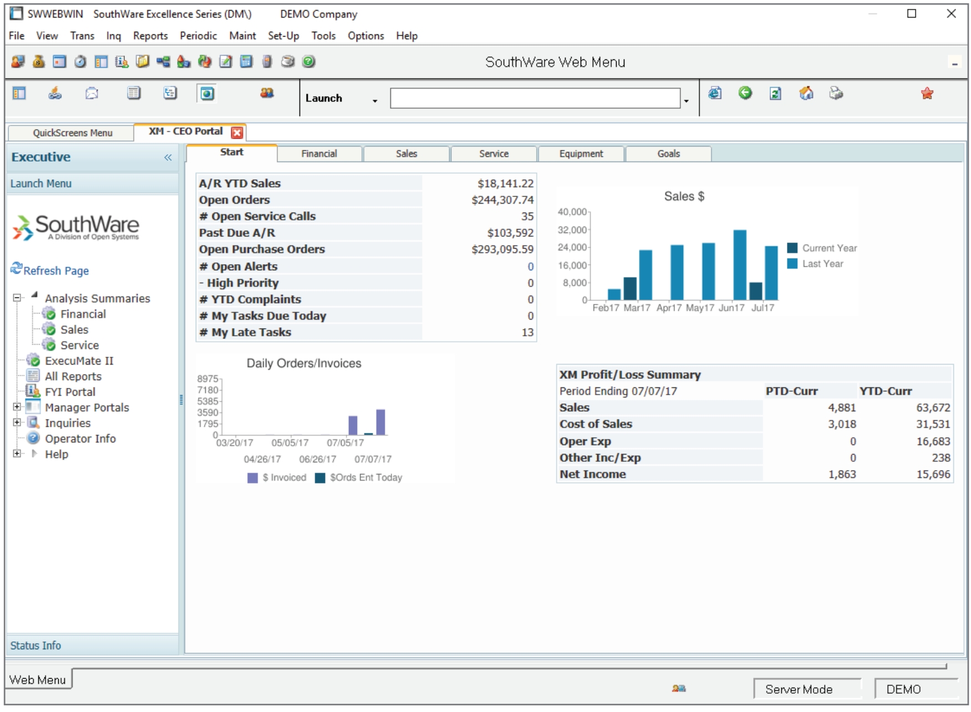Click the Home icon on the right toolbar
Viewport: 971px width, 712px height.
click(x=805, y=94)
